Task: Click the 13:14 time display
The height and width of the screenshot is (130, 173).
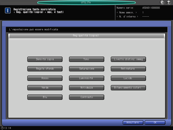Action: click(8, 128)
